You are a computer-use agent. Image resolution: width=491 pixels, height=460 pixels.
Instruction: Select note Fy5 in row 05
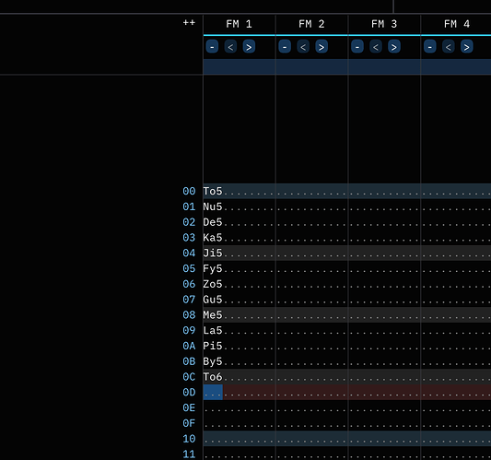(213, 268)
